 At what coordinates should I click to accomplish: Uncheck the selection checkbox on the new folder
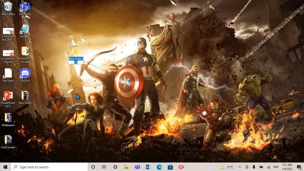(71, 47)
